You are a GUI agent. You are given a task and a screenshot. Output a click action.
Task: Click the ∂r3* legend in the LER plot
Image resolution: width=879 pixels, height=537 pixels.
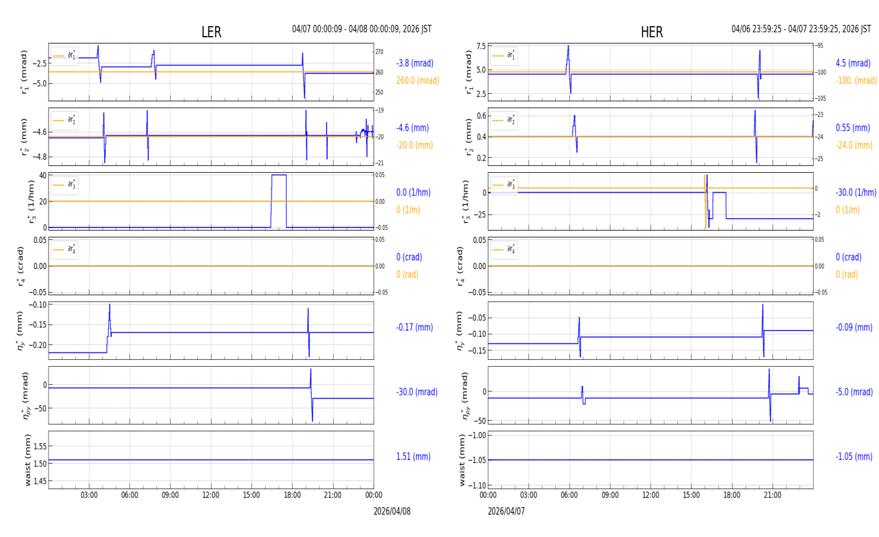(x=65, y=185)
